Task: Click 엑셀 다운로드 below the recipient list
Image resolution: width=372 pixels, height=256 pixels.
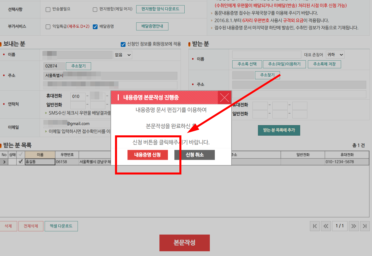Action: (61, 226)
